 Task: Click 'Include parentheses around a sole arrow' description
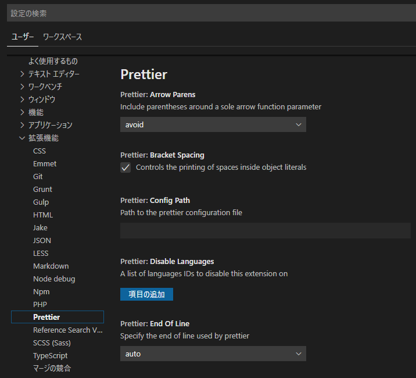[221, 107]
